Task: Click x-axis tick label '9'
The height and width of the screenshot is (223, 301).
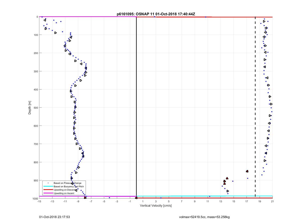Action: pos(195,201)
